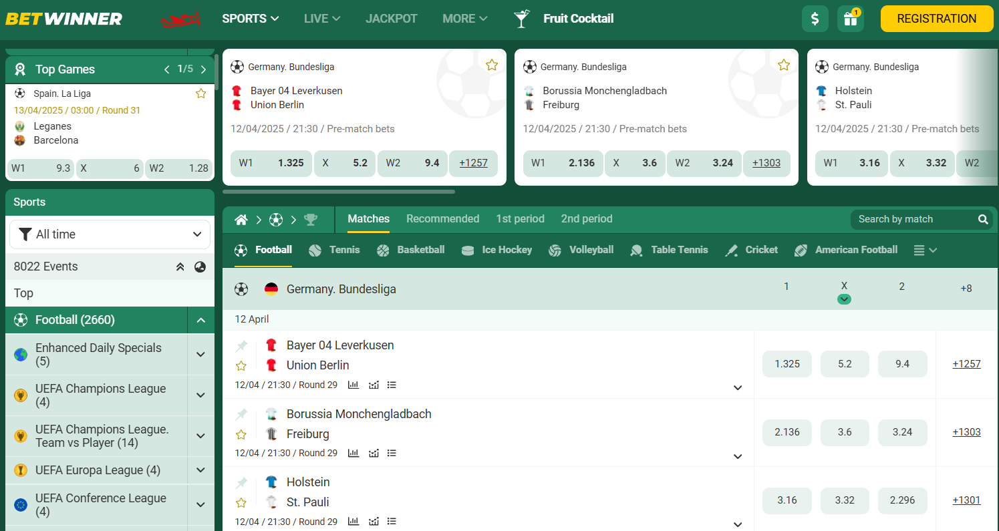
Task: Click the yellow REGISTRATION button
Action: click(936, 19)
